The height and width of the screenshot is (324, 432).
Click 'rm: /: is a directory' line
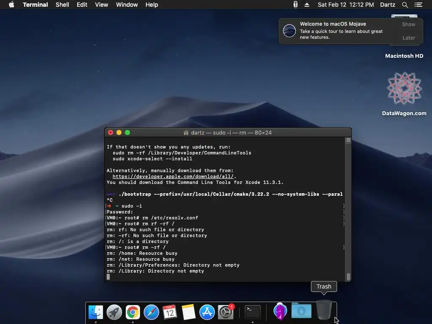pyautogui.click(x=138, y=241)
